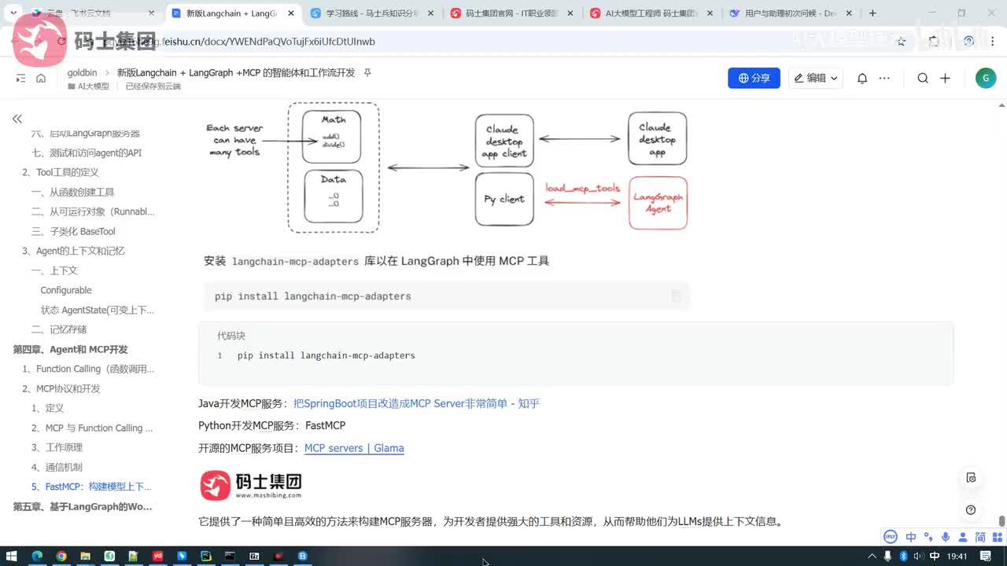This screenshot has height=566, width=1007.
Task: Jump to 2、Tool工具的定义 outline section
Action: click(61, 172)
